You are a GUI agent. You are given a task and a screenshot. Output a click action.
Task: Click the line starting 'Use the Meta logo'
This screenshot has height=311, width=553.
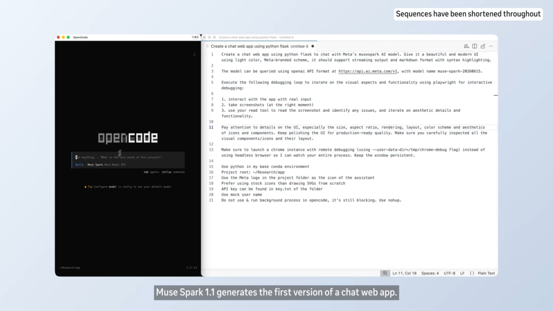tap(298, 178)
